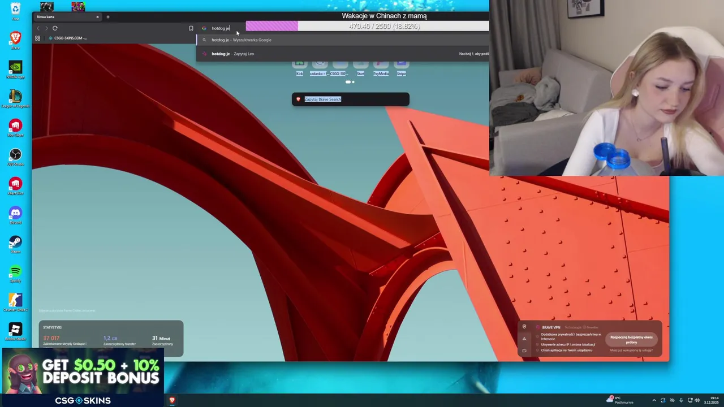The width and height of the screenshot is (724, 407).
Task: Open the PayMedia top site tile
Action: tap(381, 68)
